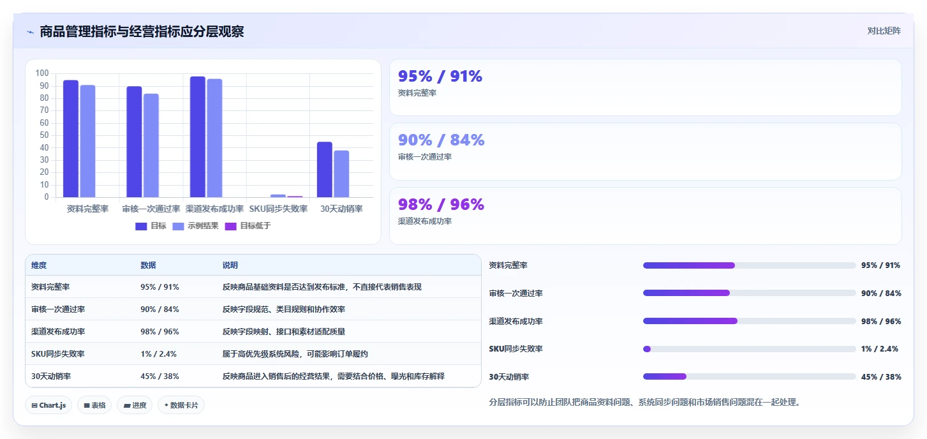The width and height of the screenshot is (927, 439).
Task: Click the SKU同步失败率 progress bar
Action: coord(749,349)
